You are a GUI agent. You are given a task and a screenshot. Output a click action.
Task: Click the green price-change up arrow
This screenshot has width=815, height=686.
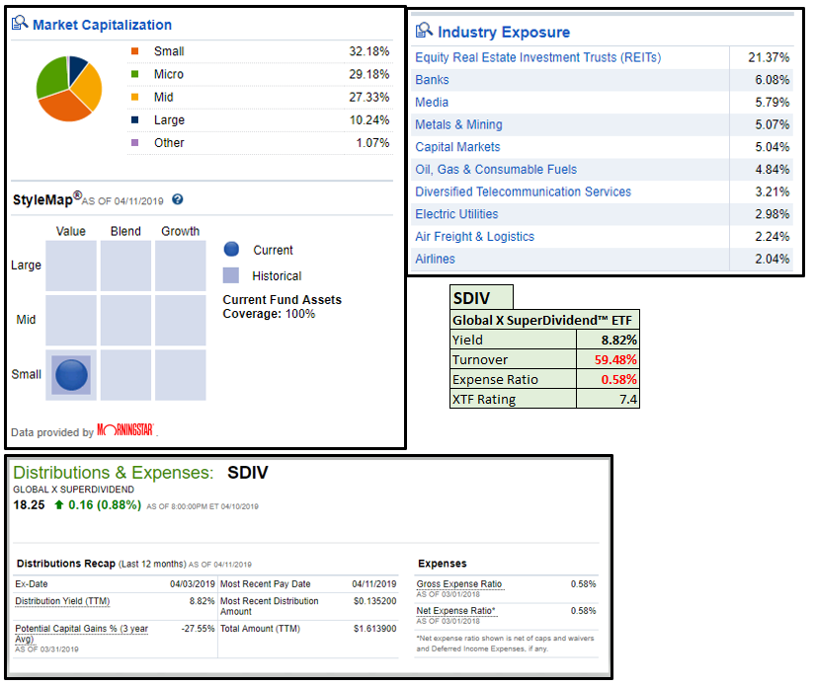59,505
